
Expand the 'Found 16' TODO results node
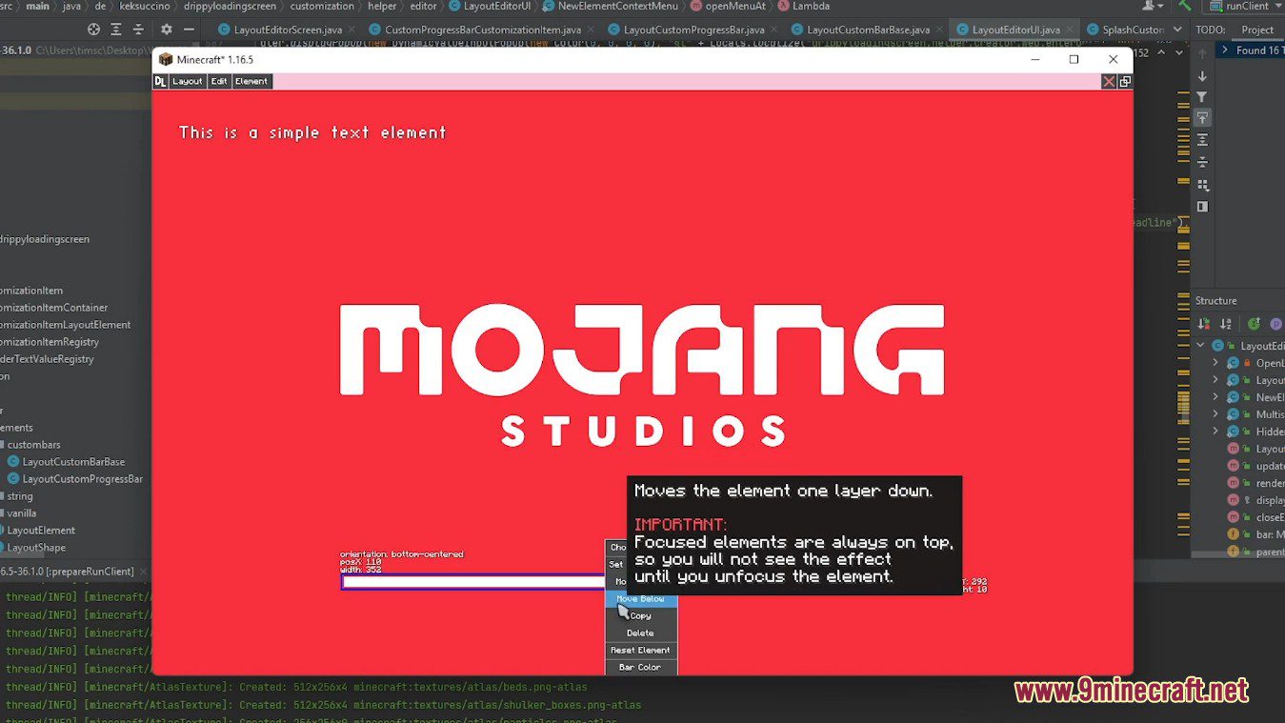(x=1226, y=50)
